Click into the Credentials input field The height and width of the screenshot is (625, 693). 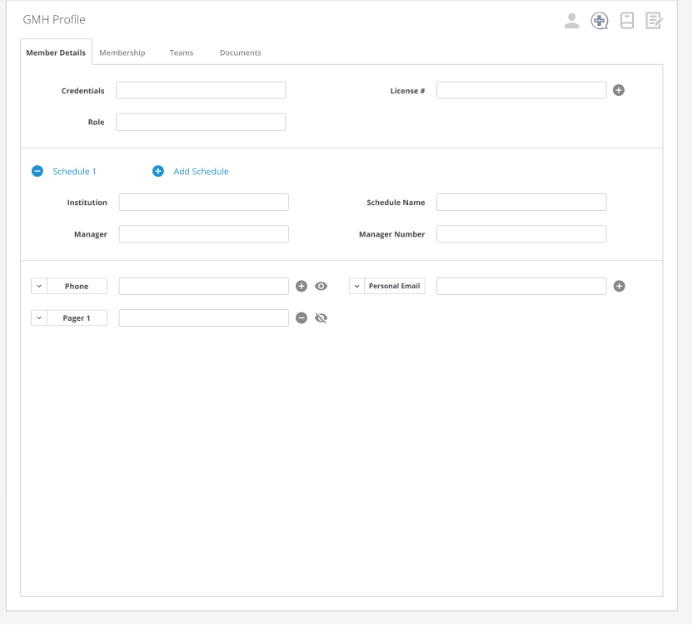click(201, 90)
